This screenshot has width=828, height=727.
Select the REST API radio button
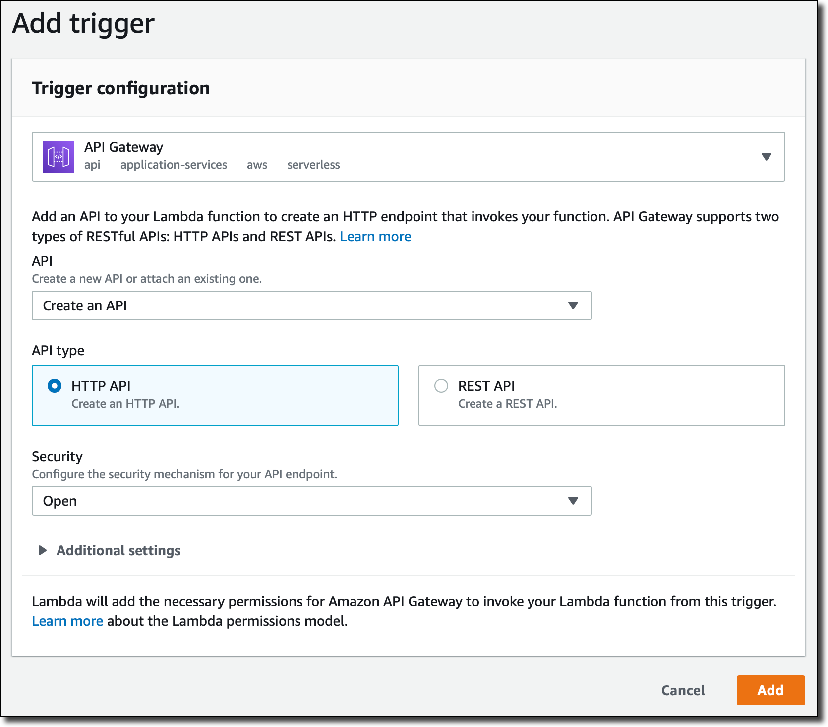coord(441,386)
